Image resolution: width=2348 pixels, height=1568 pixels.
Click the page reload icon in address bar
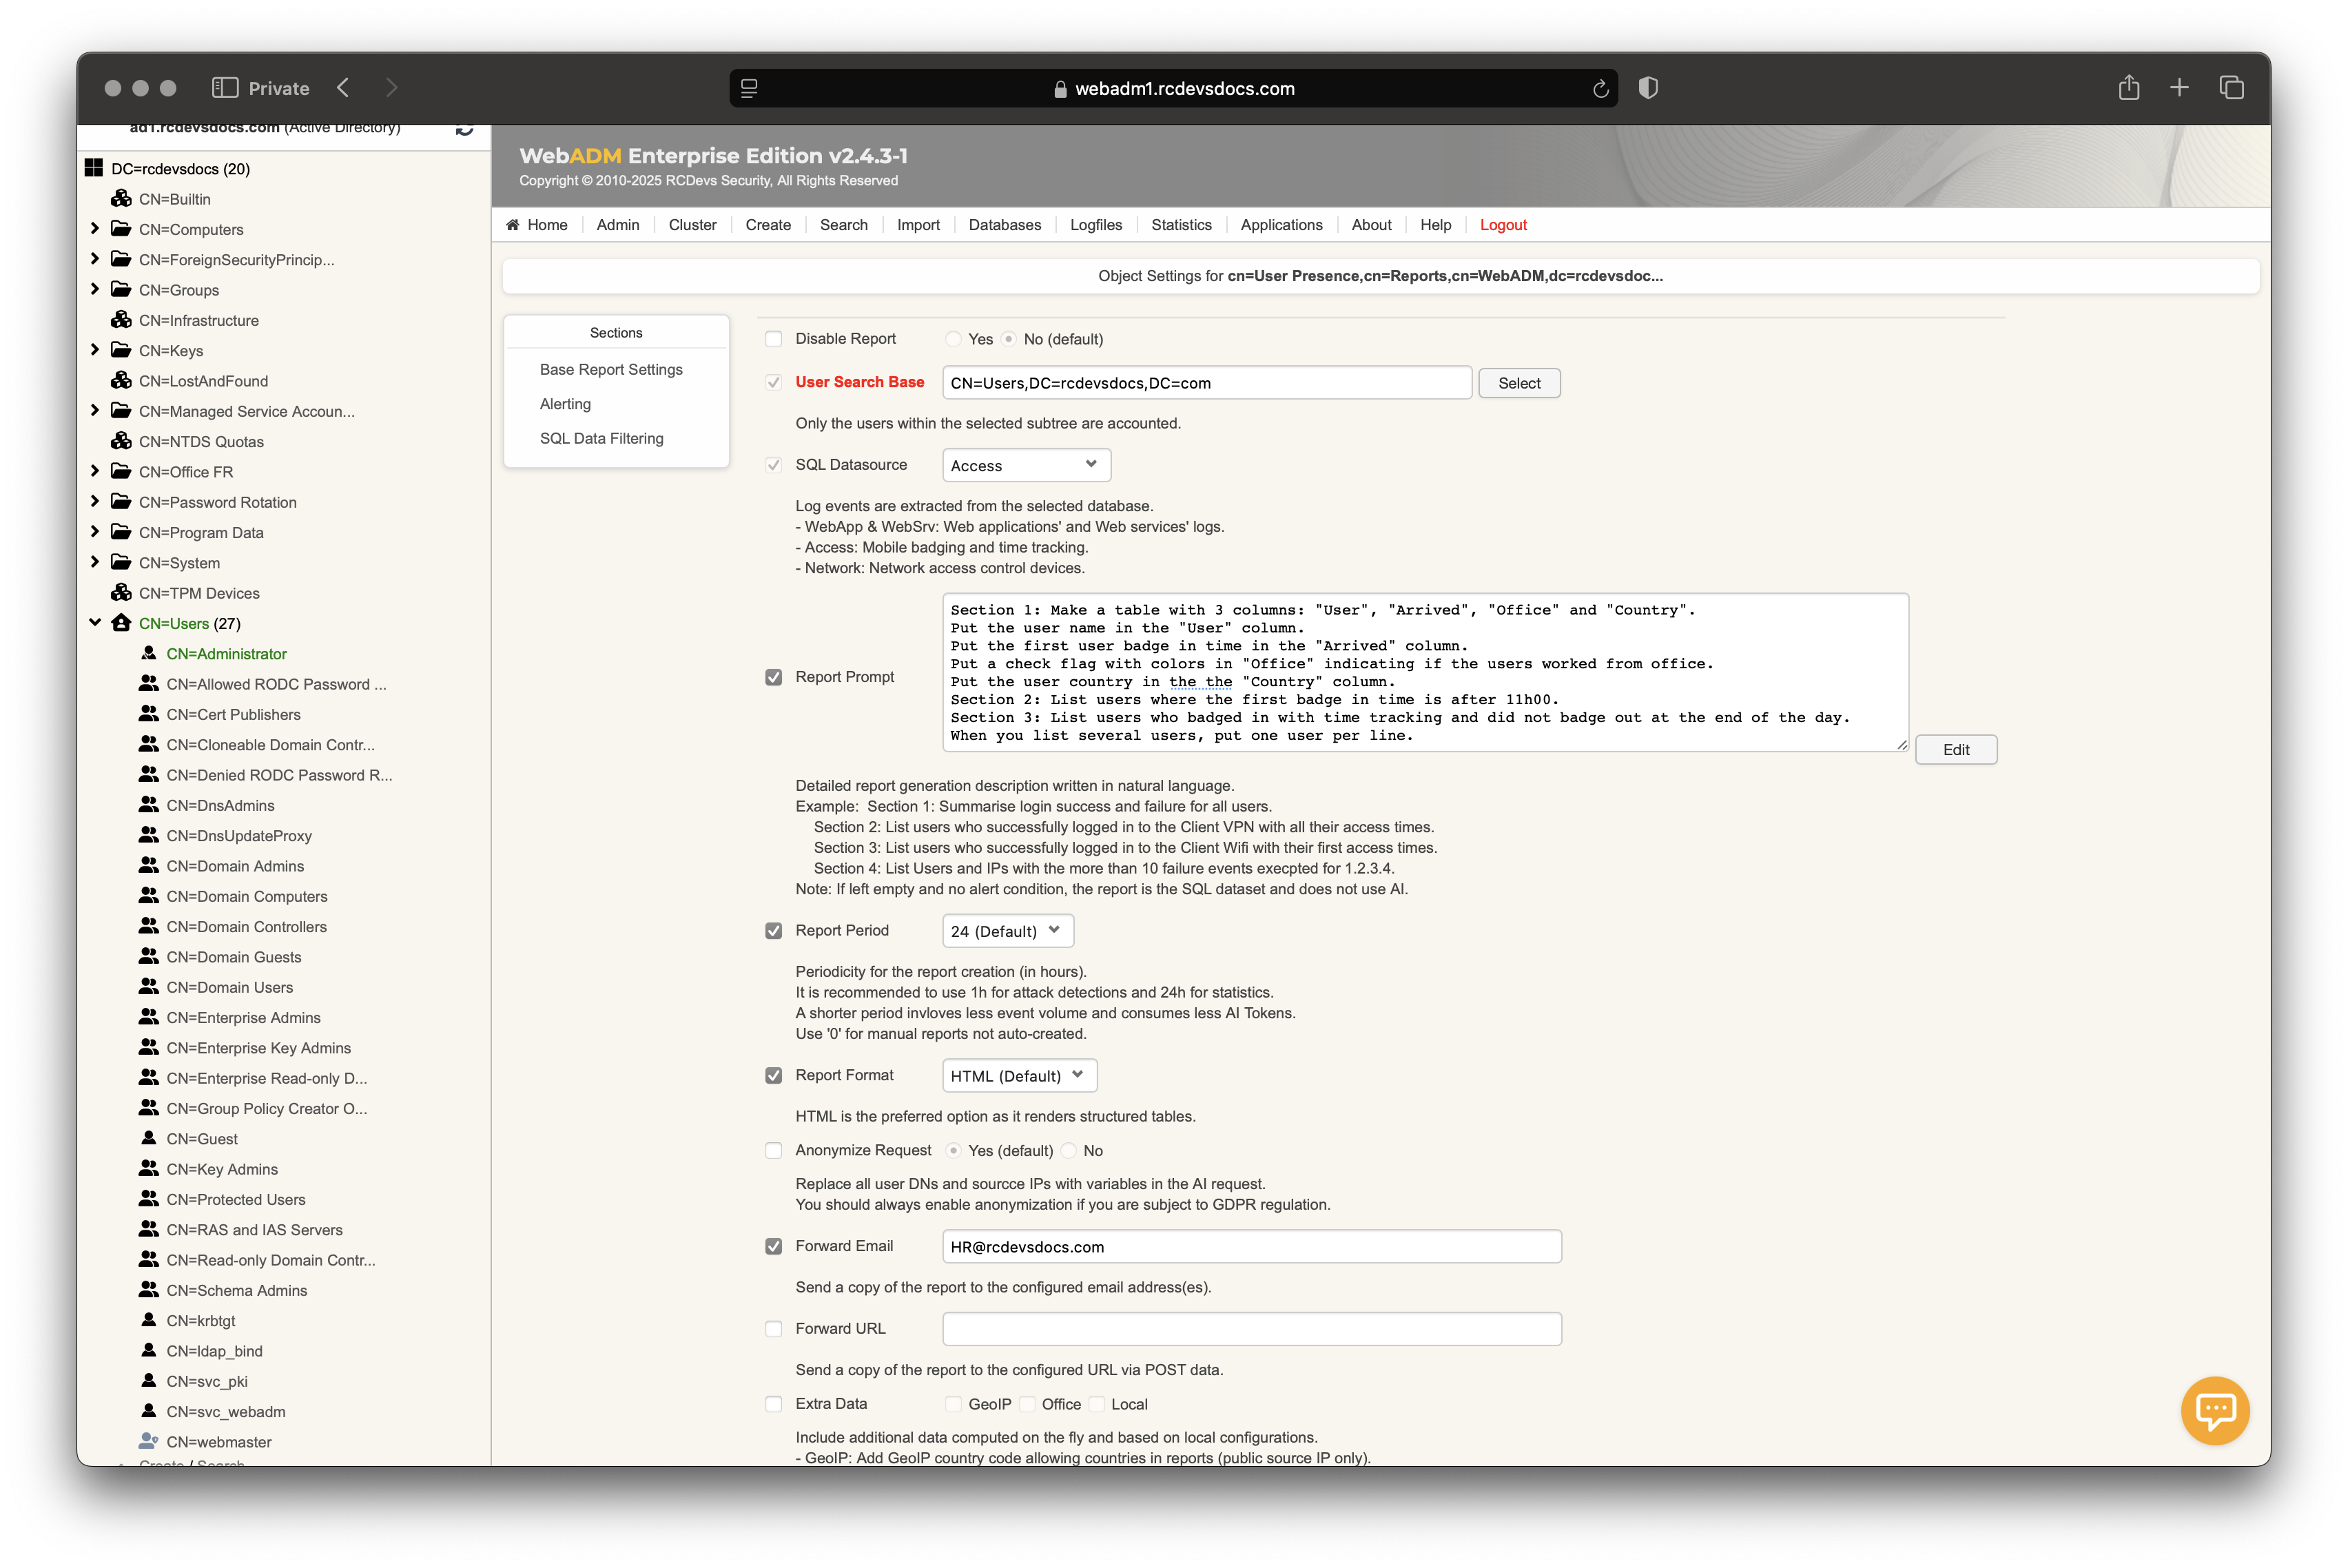1600,89
